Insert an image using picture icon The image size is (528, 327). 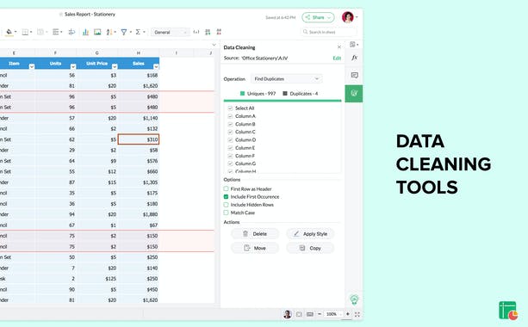[97, 32]
